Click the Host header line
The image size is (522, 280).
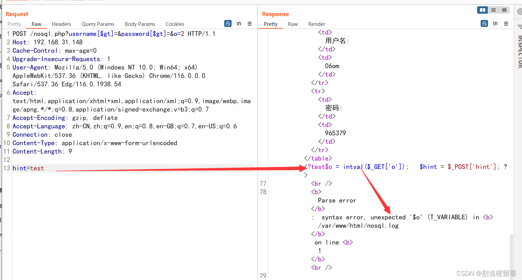(48, 42)
